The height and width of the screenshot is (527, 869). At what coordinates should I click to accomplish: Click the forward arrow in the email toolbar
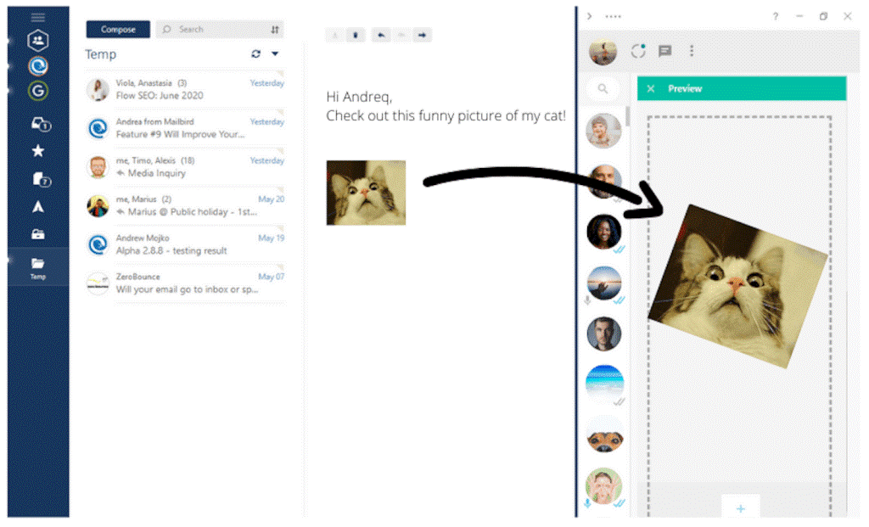click(x=423, y=35)
